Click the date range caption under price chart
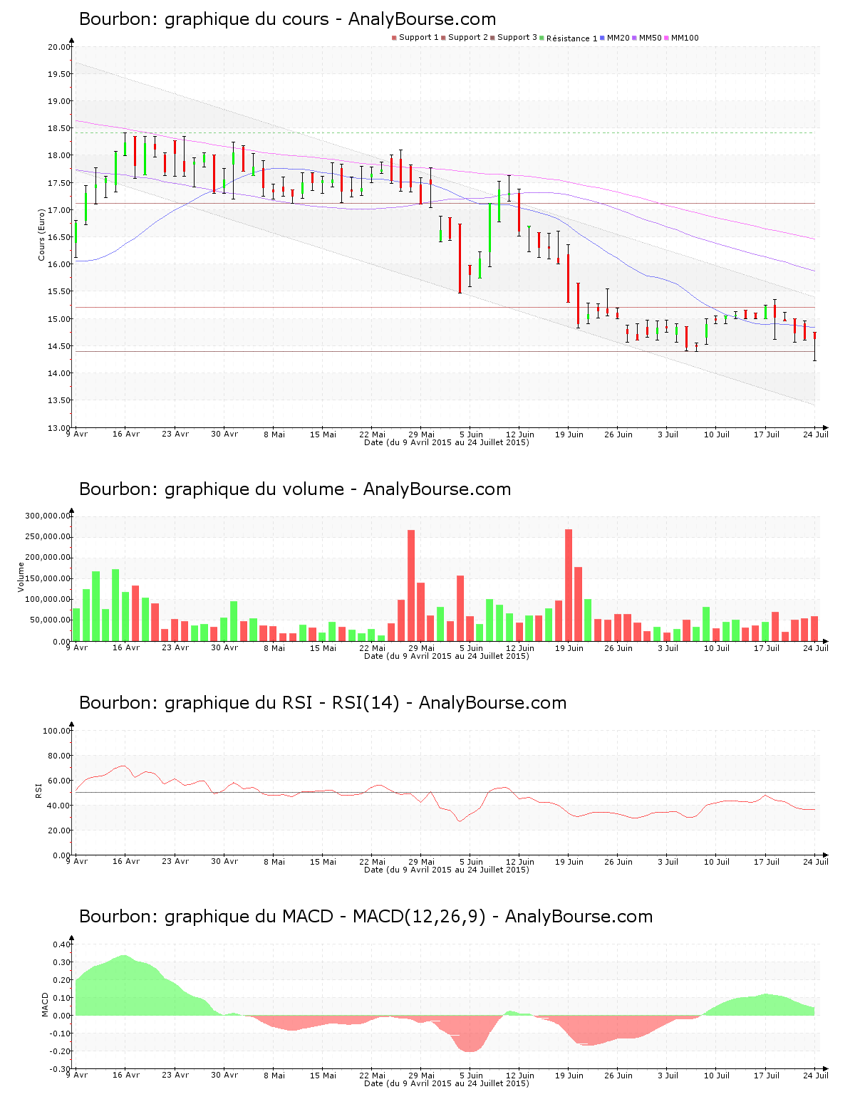Viewport: 855px width, 1104px height. [x=447, y=442]
